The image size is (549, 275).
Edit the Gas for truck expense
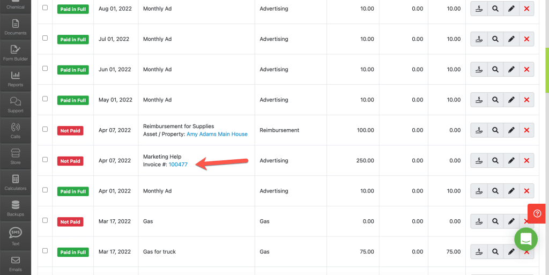click(x=511, y=251)
